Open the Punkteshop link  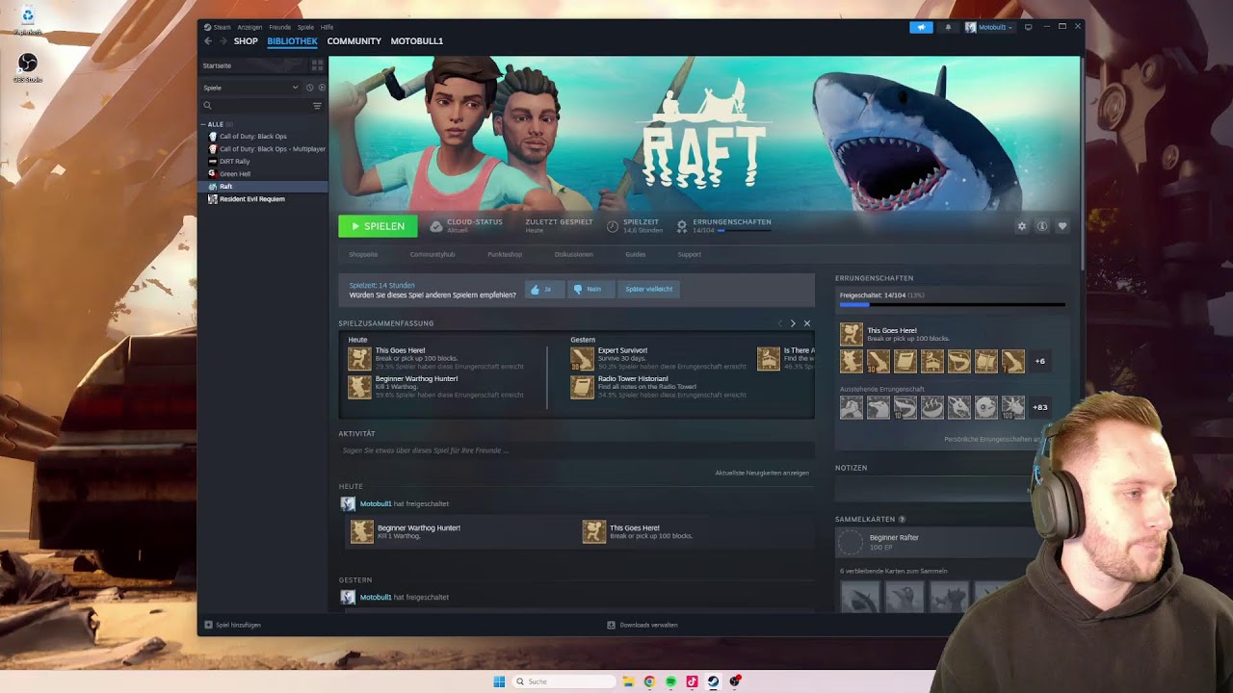(x=505, y=254)
